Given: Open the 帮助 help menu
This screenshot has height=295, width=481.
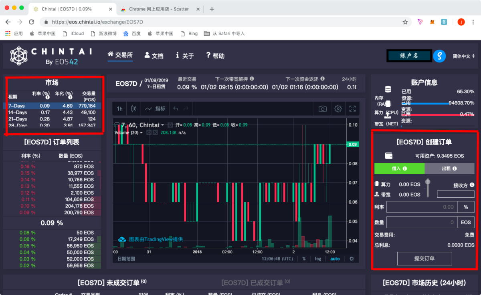Looking at the screenshot, I should 216,56.
